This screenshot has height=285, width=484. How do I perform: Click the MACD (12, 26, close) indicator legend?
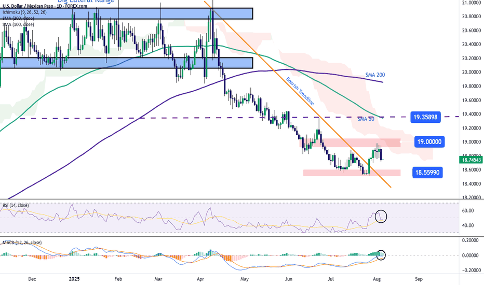coord(22,243)
